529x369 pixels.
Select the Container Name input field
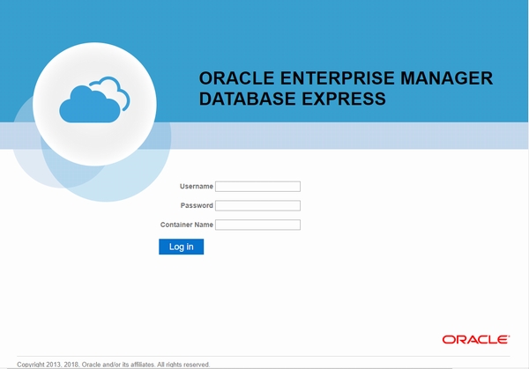pos(257,225)
